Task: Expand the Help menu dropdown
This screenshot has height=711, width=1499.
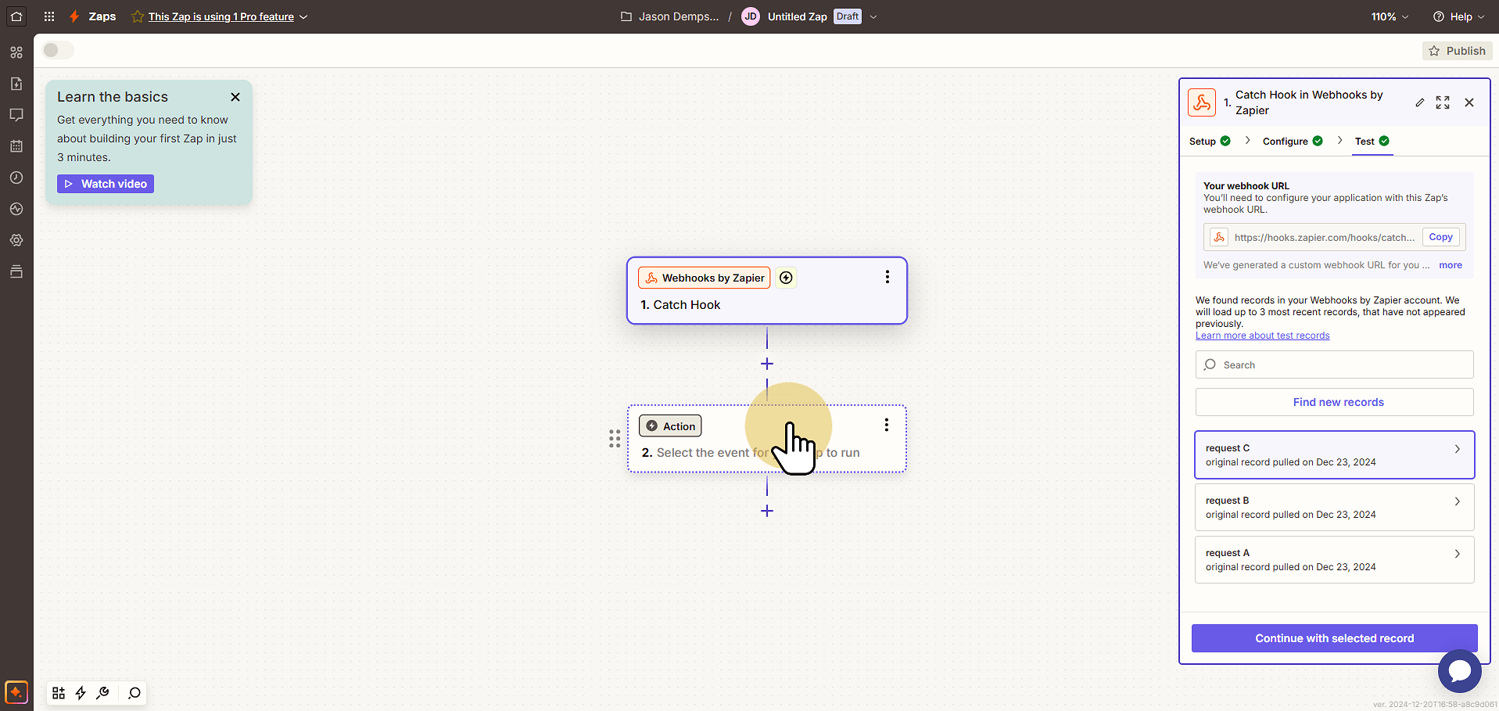Action: [x=1458, y=16]
